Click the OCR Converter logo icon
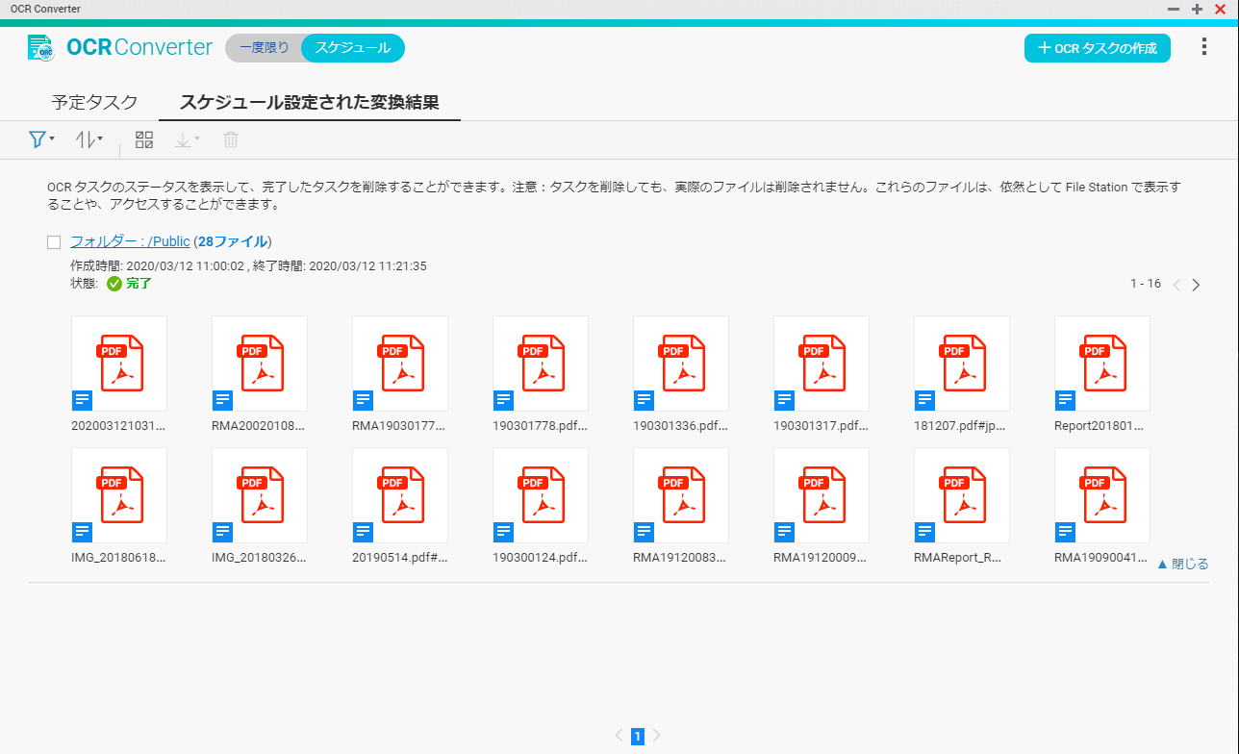The image size is (1239, 754). (40, 47)
